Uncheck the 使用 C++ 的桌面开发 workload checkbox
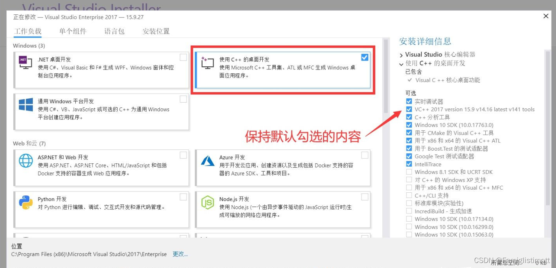This screenshot has width=556, height=268. tap(364, 57)
